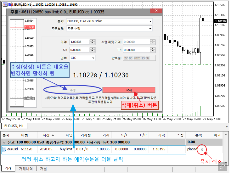Sort by the 비고 column header
The image size is (231, 173).
coord(213,135)
